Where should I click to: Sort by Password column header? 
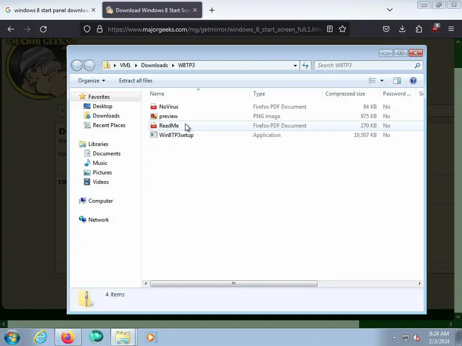[x=397, y=94]
